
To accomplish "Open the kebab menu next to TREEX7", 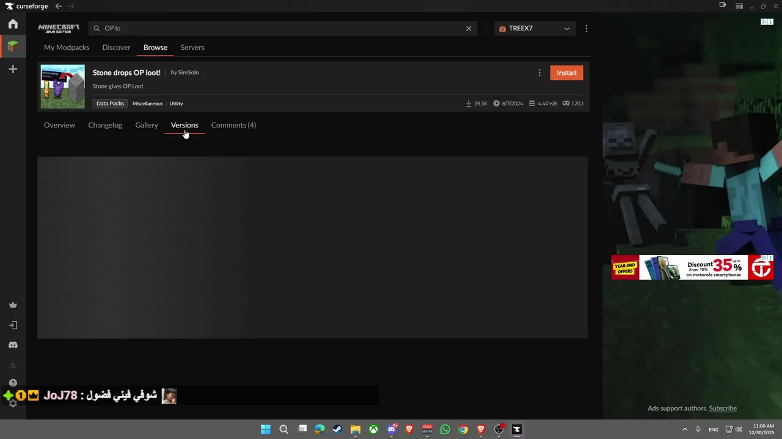I will [x=586, y=28].
